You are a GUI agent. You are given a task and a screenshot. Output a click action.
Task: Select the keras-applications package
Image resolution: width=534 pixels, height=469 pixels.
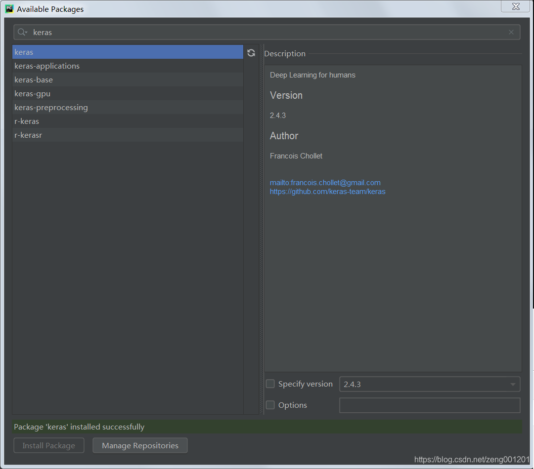[x=128, y=66]
